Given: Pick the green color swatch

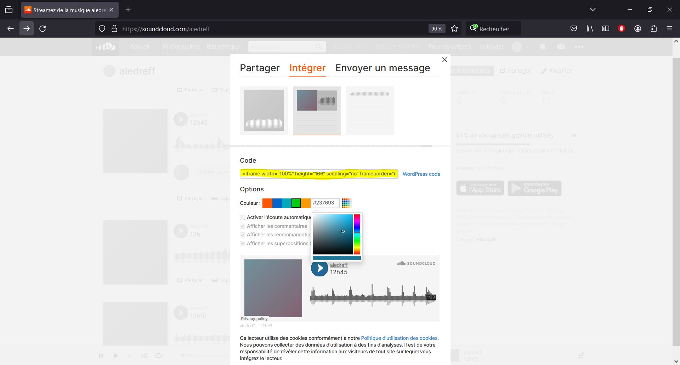Looking at the screenshot, I should [296, 203].
